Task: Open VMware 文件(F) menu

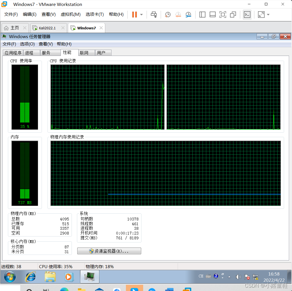Action: [11, 14]
